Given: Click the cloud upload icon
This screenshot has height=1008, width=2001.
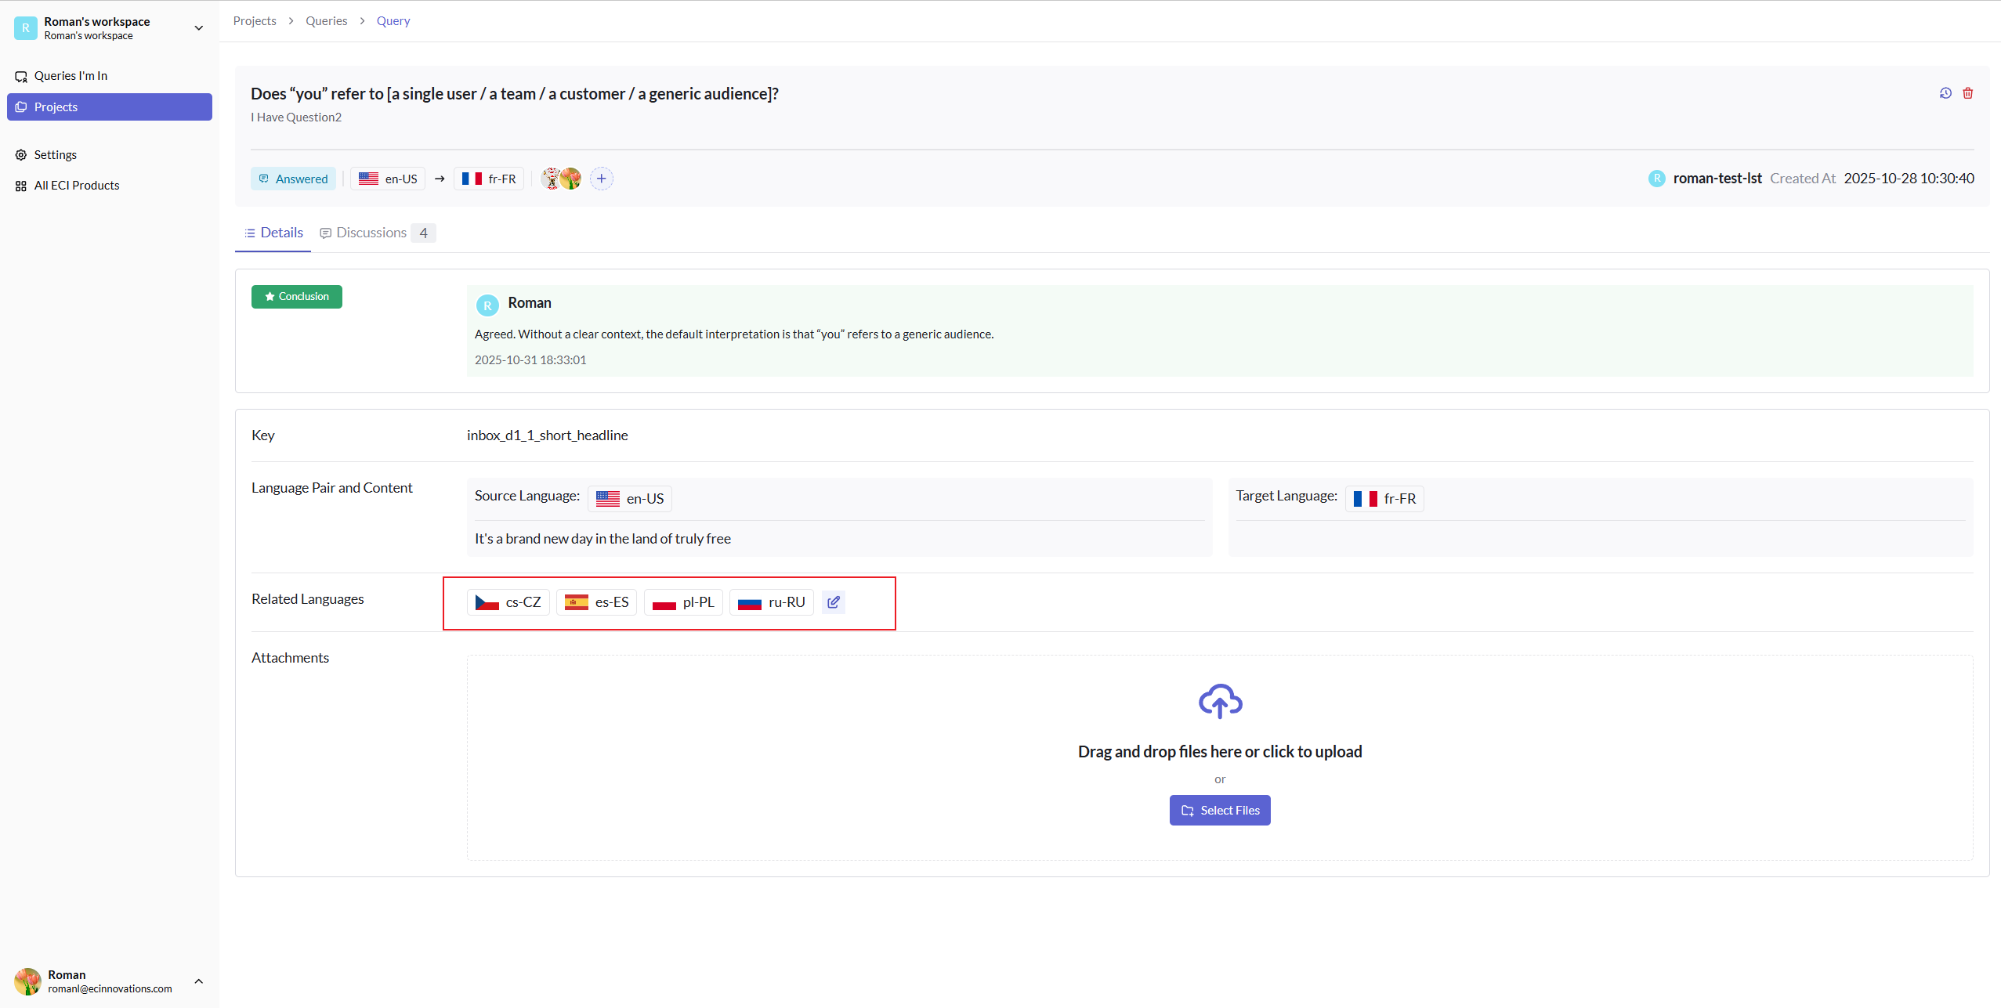Looking at the screenshot, I should point(1219,701).
